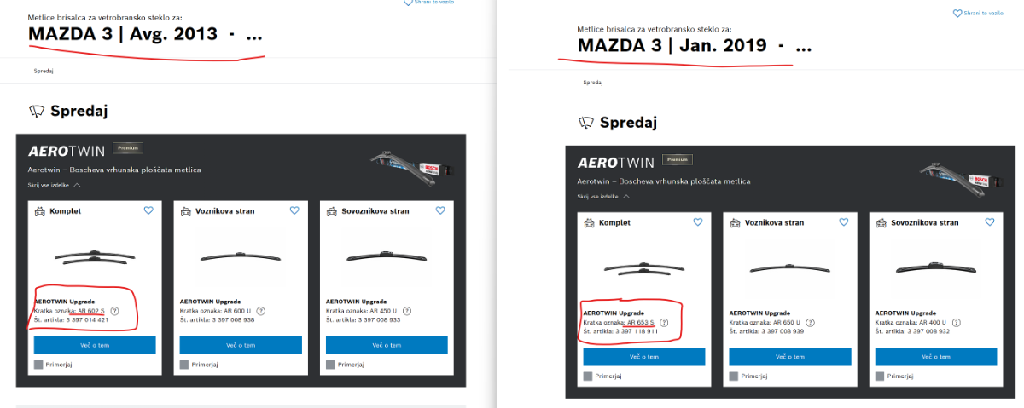Collapse "Skrij vse izdelke" in Mazda 2013 panel

pyautogui.click(x=55, y=184)
